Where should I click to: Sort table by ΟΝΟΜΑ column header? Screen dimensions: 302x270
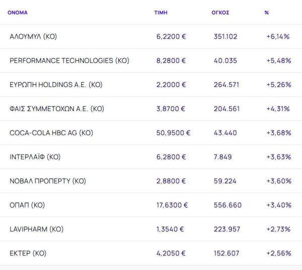point(18,12)
